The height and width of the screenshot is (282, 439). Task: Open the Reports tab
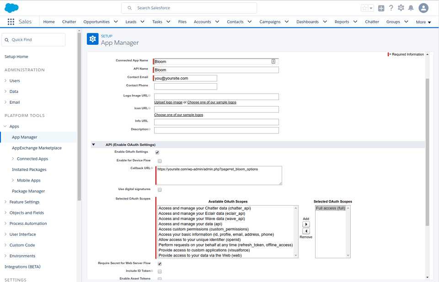[x=342, y=21]
